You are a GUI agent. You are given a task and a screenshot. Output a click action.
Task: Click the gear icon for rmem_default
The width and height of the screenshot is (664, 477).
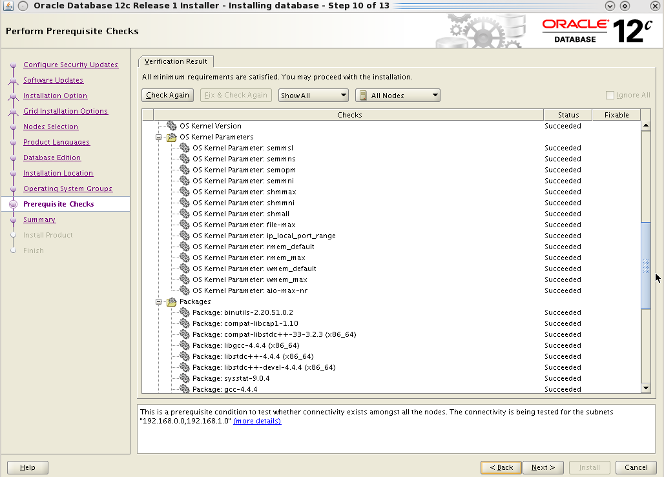coord(185,247)
